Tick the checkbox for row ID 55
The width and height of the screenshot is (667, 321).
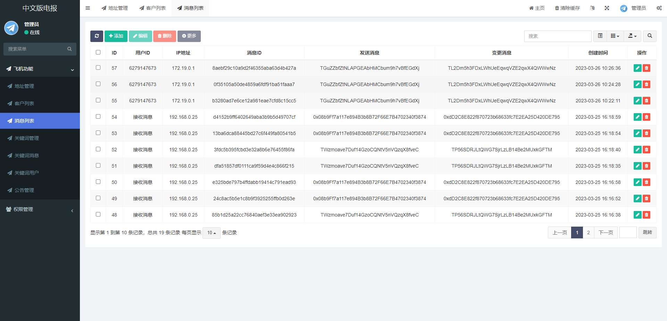tap(98, 100)
